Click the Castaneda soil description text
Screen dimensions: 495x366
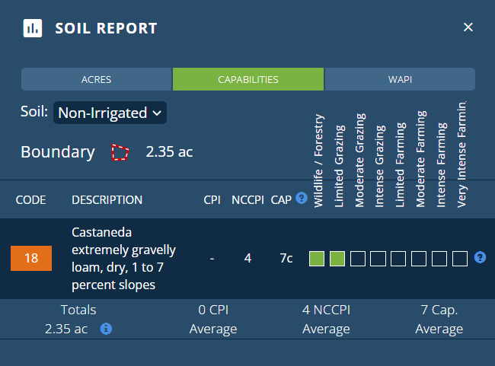(123, 258)
